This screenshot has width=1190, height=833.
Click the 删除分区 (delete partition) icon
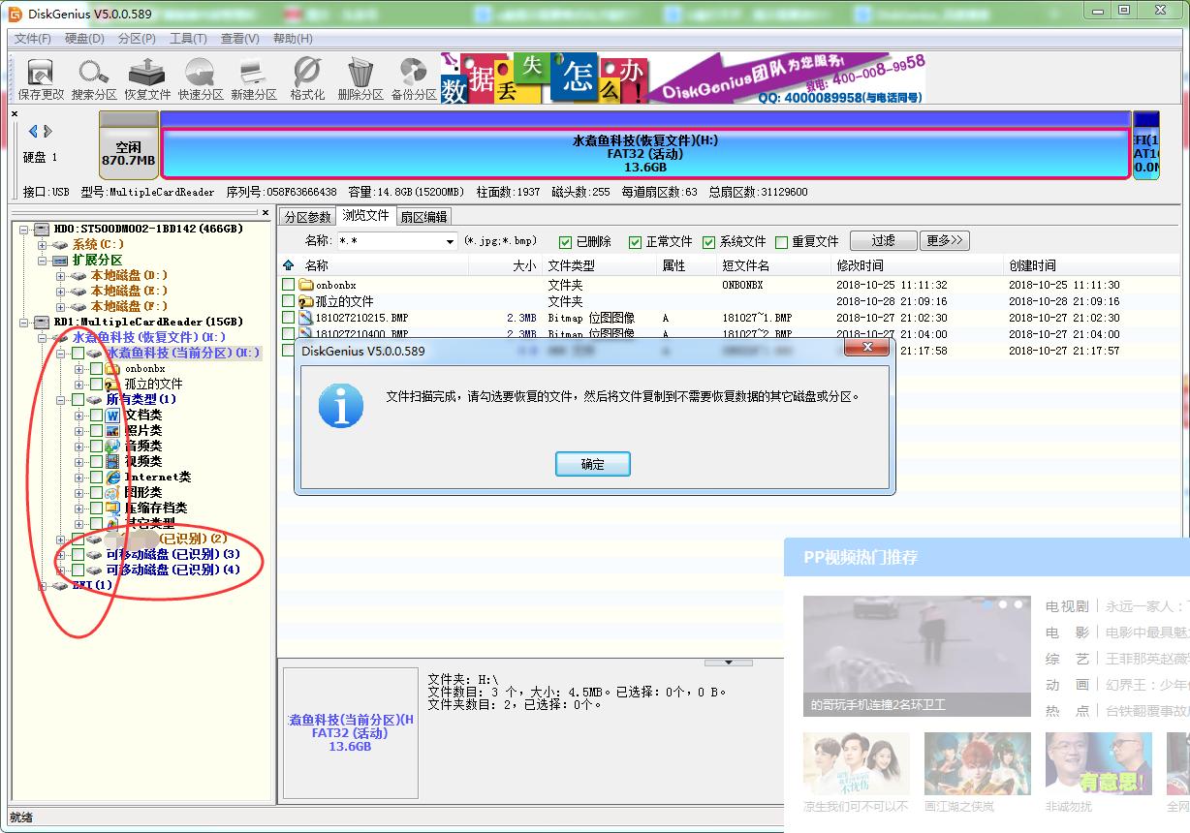coord(360,77)
